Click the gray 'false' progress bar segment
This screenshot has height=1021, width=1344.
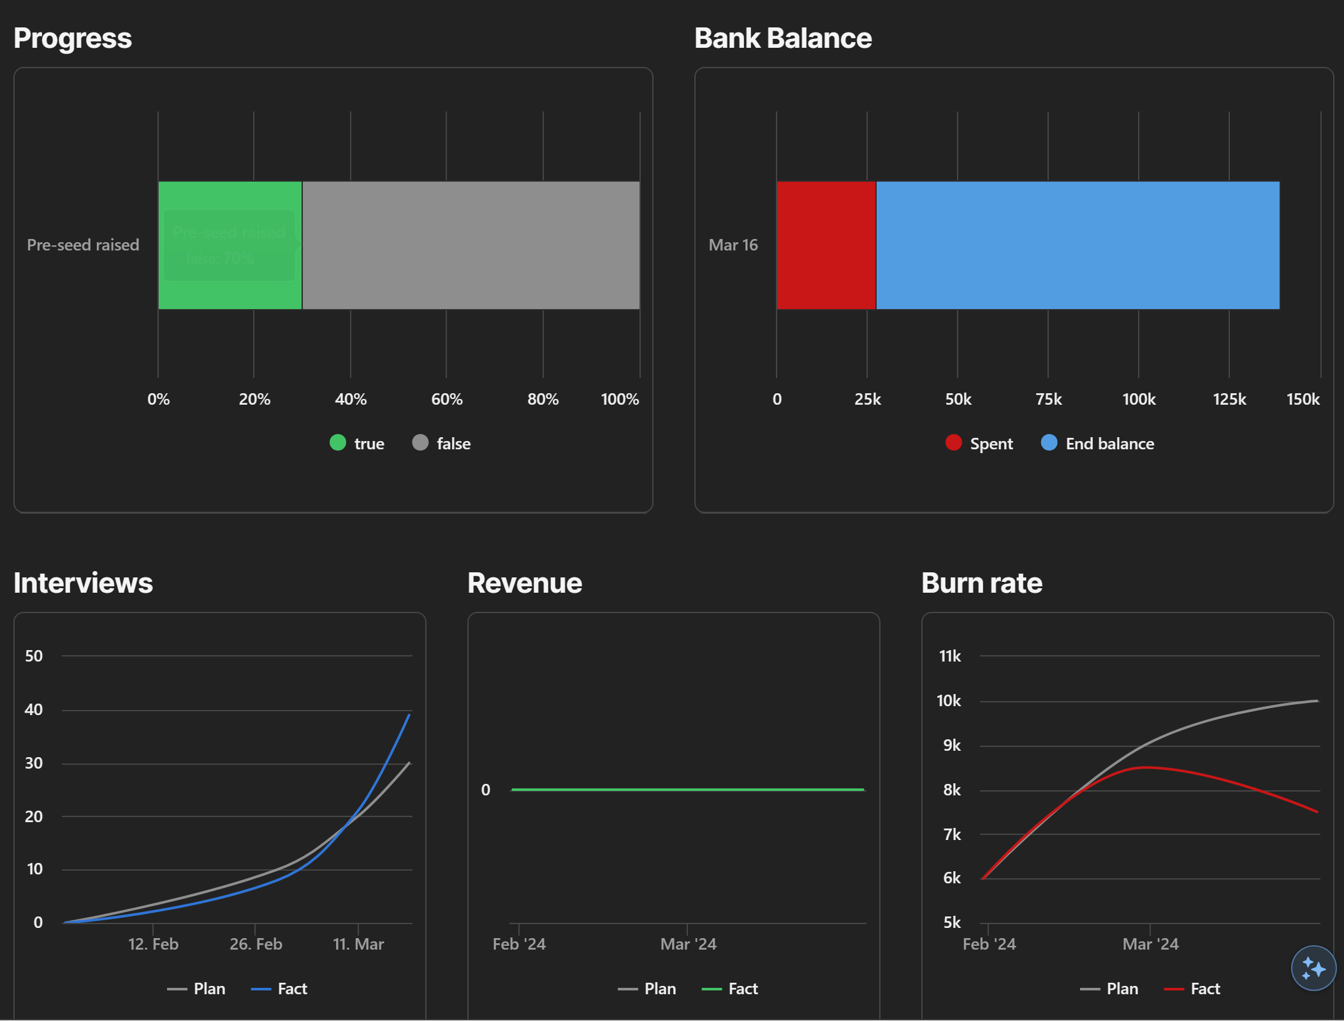(471, 245)
